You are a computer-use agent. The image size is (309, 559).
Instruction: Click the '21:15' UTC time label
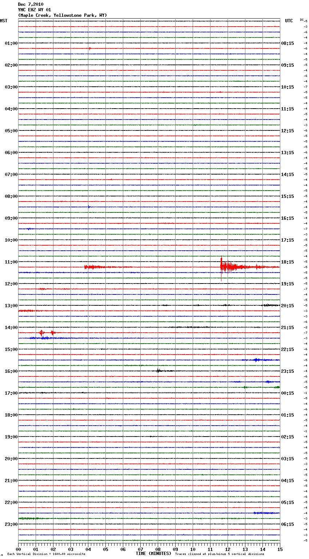pyautogui.click(x=288, y=328)
